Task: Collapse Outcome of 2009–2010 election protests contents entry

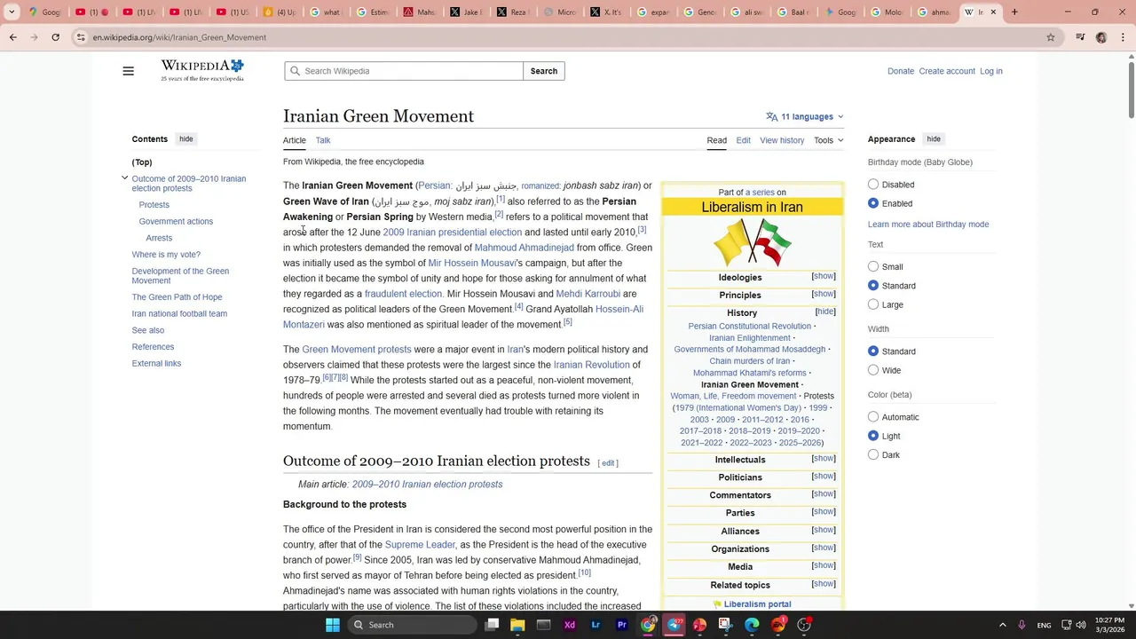Action: click(124, 178)
